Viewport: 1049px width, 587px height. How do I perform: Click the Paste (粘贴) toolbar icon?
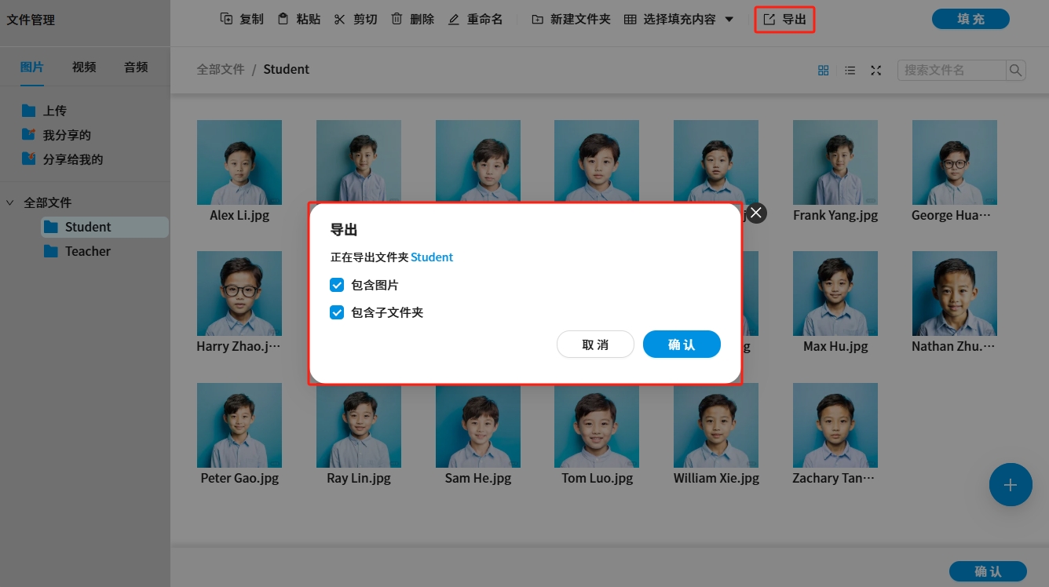283,19
